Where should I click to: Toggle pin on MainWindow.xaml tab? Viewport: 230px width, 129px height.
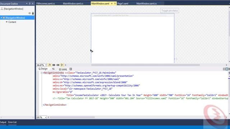click(x=112, y=4)
